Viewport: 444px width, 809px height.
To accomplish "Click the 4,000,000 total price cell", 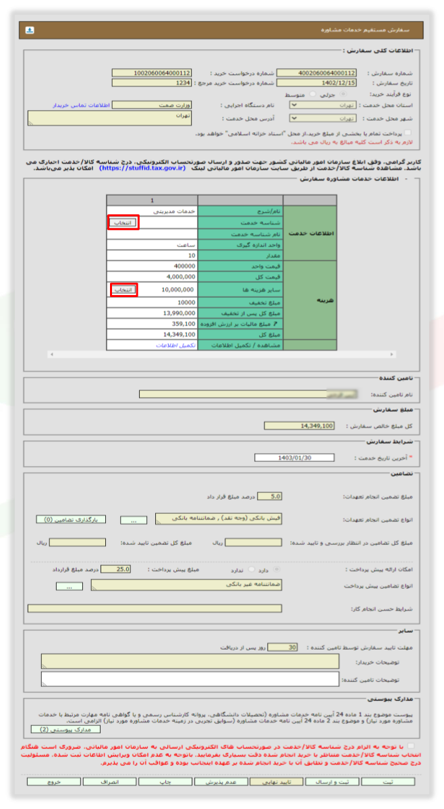I will click(x=152, y=277).
